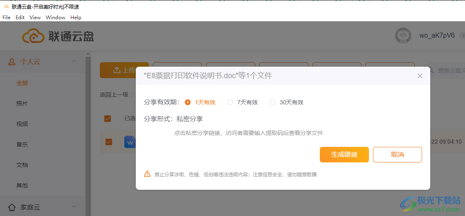Screen dimensions: 465x216
Task: Open the Edit menu
Action: pyautogui.click(x=20, y=18)
